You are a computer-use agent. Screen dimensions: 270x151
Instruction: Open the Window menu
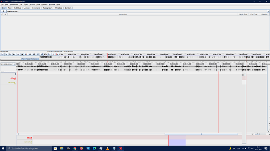point(52,4)
